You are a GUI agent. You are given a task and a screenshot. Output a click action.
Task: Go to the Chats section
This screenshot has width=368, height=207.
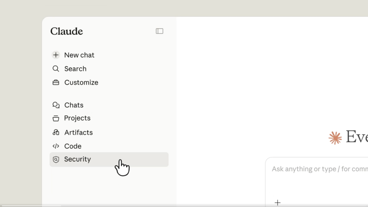point(74,105)
